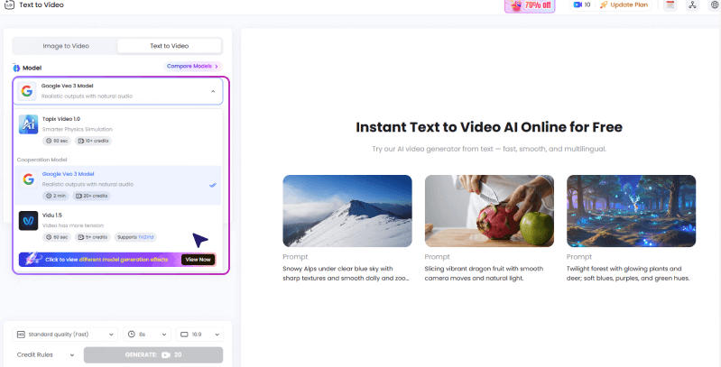721x367 pixels.
Task: Select the Snowy Alps sample thumbnail
Action: (347, 210)
